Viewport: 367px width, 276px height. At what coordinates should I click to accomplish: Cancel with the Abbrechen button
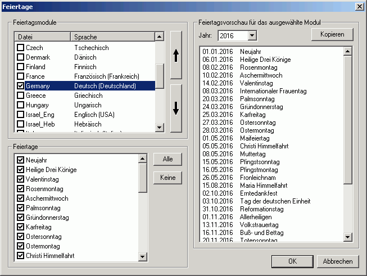coord(338,261)
